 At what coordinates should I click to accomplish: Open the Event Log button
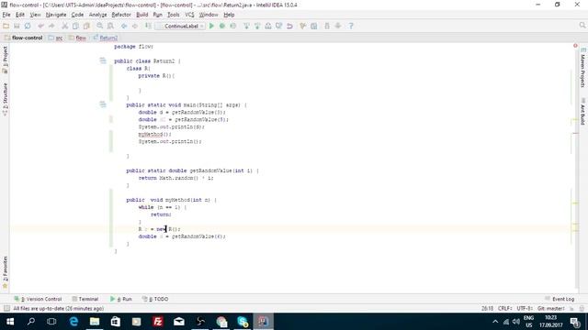click(x=560, y=299)
